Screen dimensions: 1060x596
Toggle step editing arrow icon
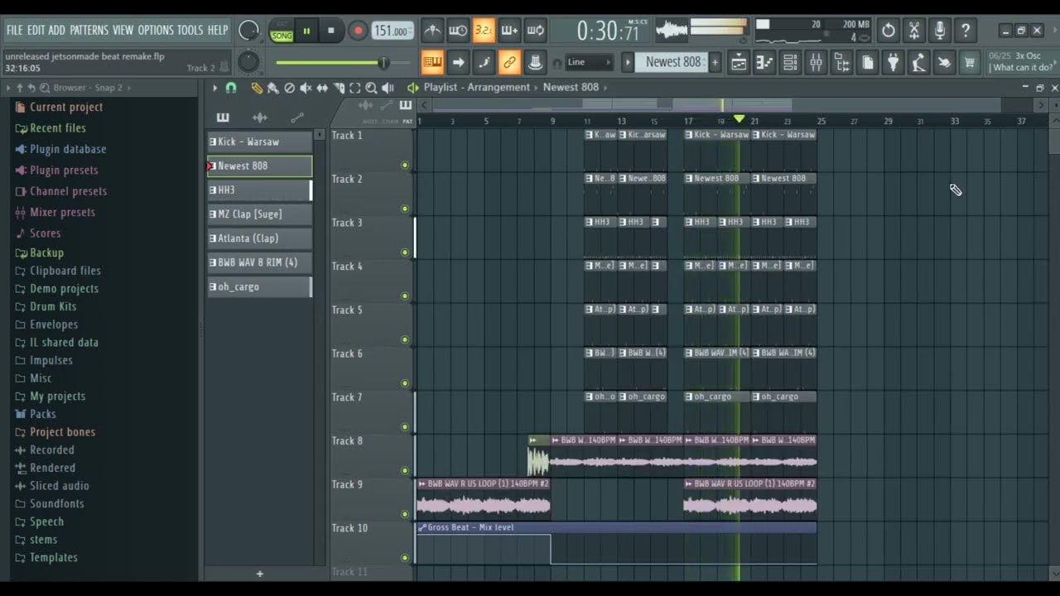pos(458,62)
